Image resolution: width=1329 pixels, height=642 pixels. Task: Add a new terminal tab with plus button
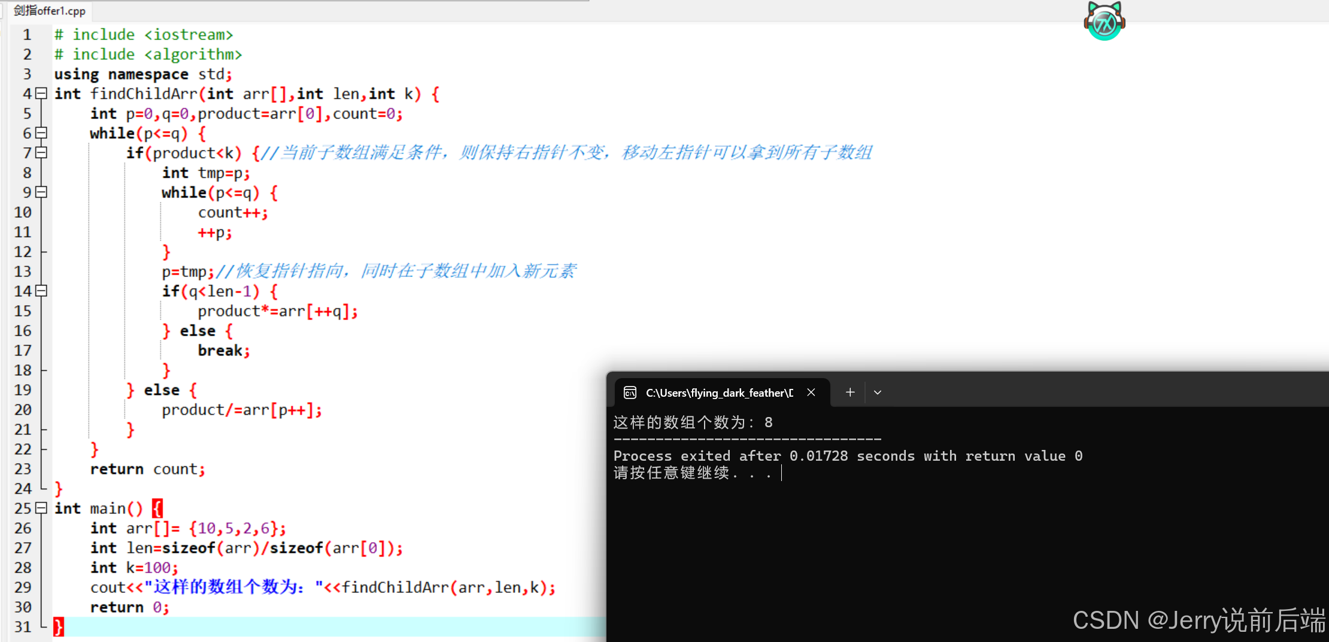pyautogui.click(x=850, y=392)
